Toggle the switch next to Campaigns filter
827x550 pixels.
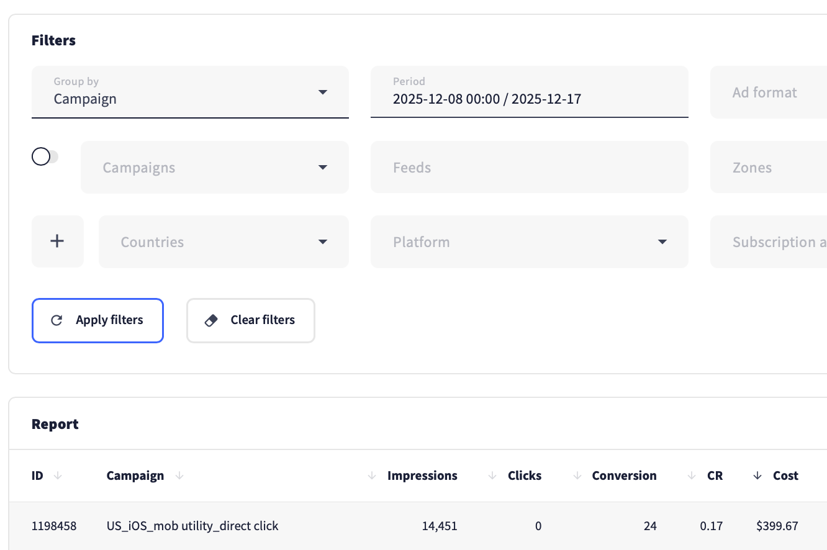(45, 157)
